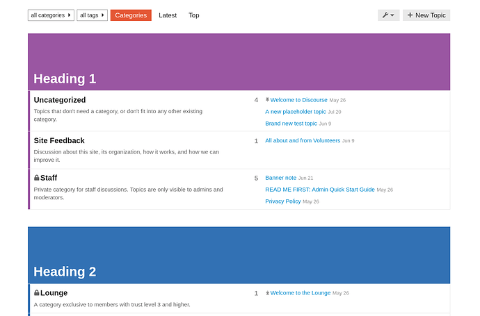Open the wrench admin options dropdown
480x316 pixels.
(x=388, y=15)
